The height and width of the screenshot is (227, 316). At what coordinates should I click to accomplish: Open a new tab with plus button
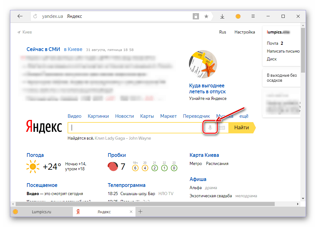(x=140, y=212)
